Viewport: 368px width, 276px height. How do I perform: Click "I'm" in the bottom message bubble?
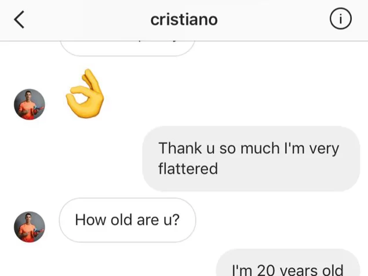click(241, 270)
